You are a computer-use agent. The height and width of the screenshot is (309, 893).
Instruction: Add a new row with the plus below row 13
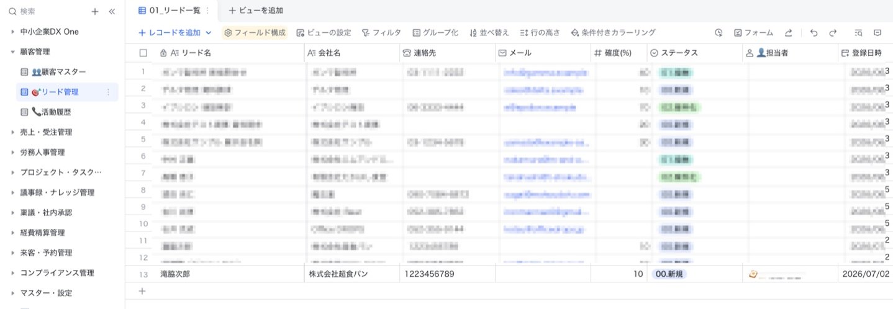click(142, 291)
